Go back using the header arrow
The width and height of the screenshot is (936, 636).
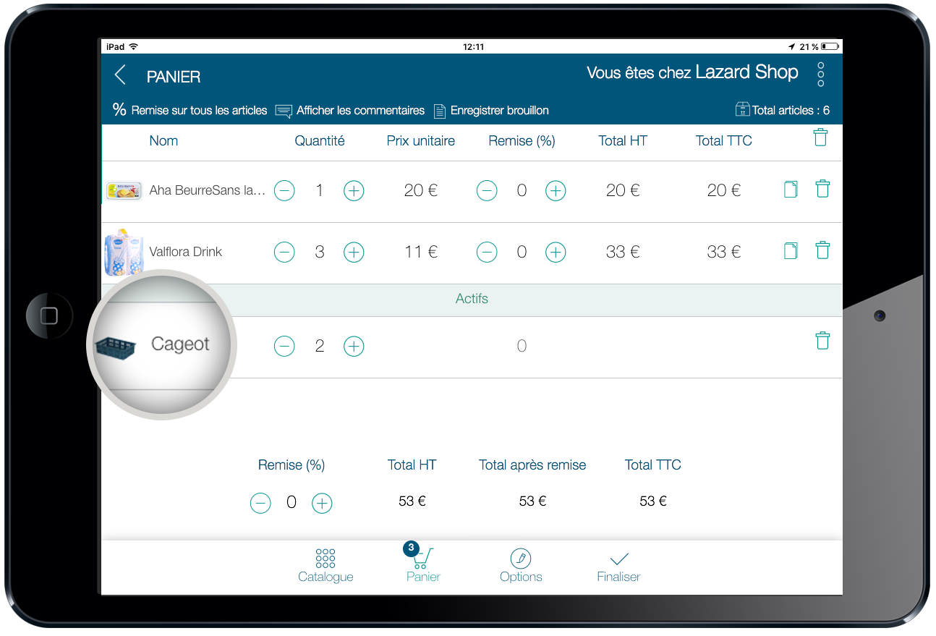(x=120, y=75)
